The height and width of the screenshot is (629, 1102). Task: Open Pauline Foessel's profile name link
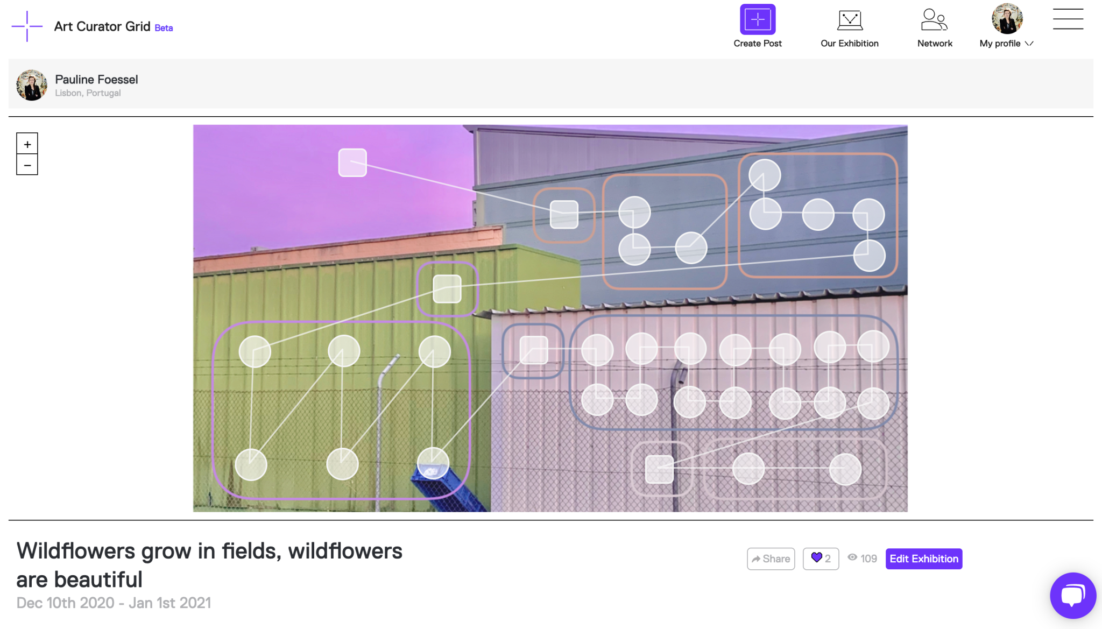click(96, 80)
